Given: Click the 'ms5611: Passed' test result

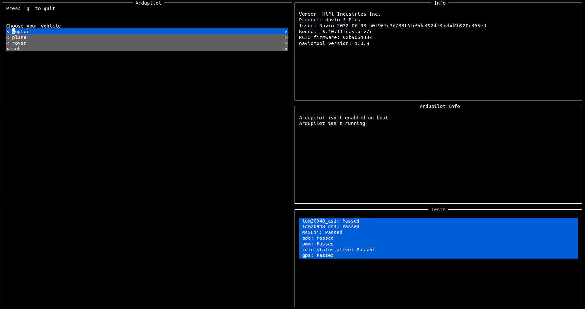Looking at the screenshot, I should (322, 232).
